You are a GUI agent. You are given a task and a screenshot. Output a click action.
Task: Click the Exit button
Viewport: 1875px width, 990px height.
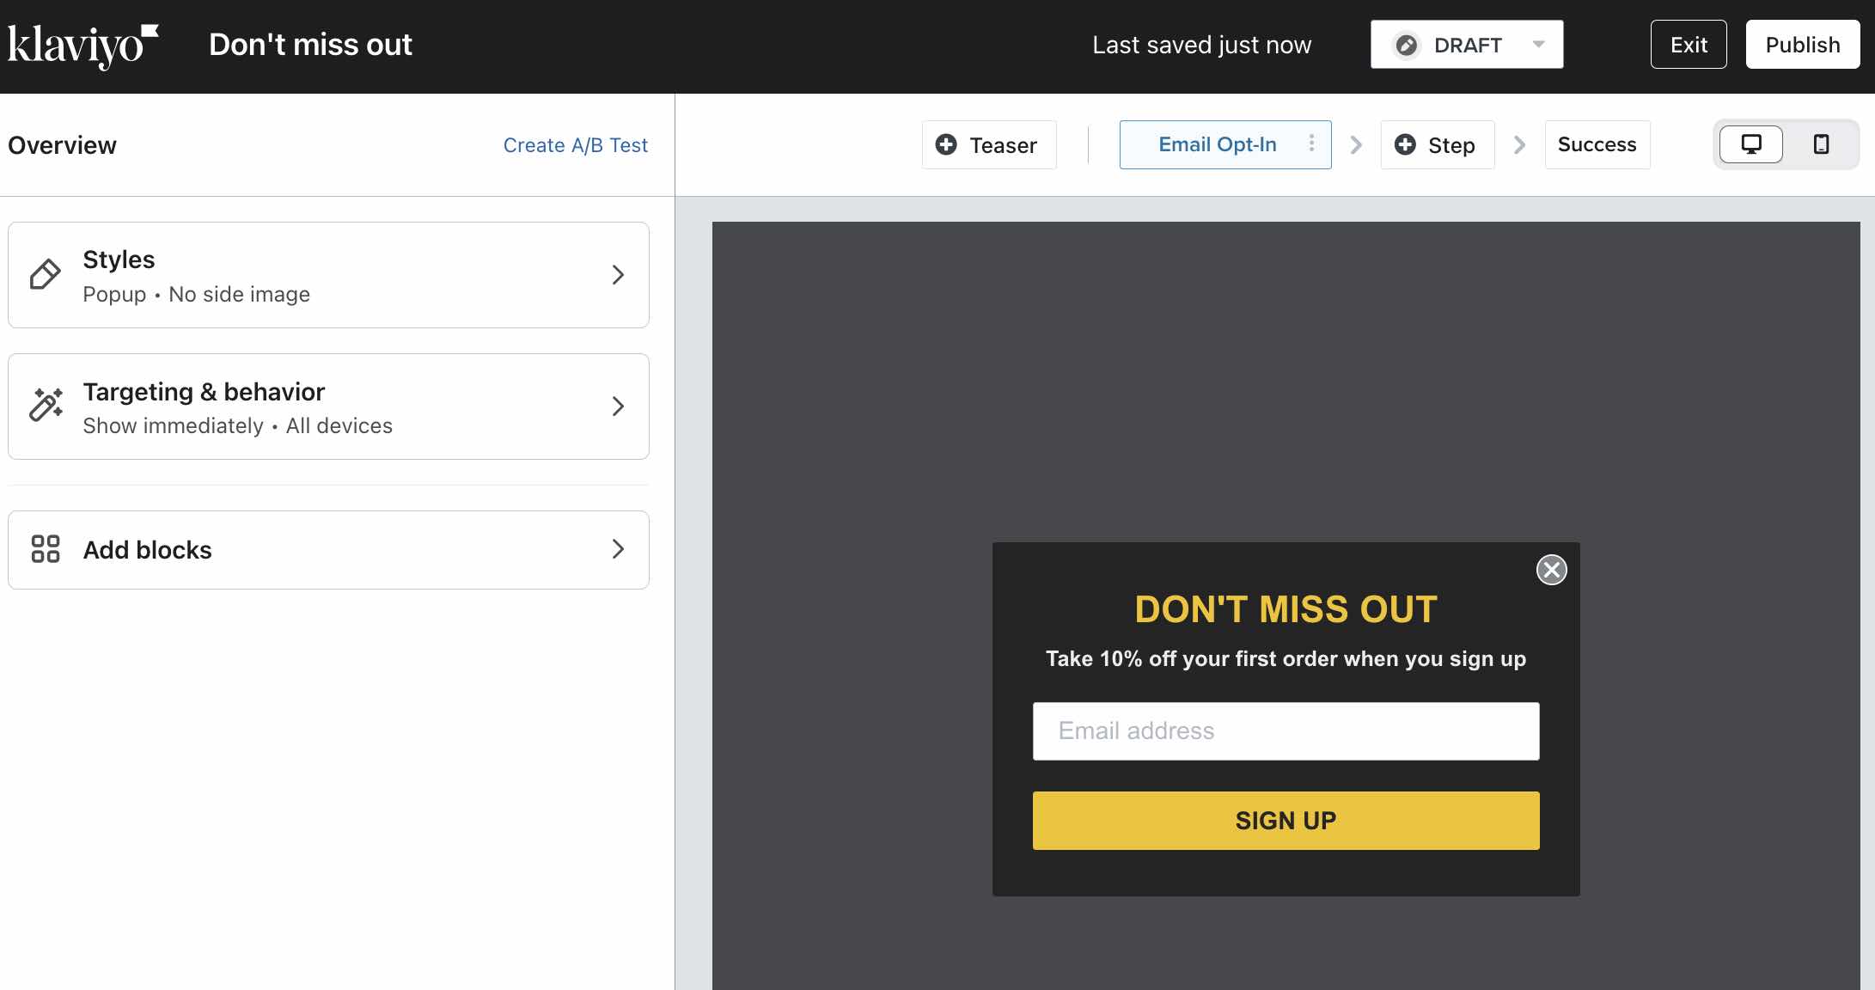pyautogui.click(x=1690, y=45)
